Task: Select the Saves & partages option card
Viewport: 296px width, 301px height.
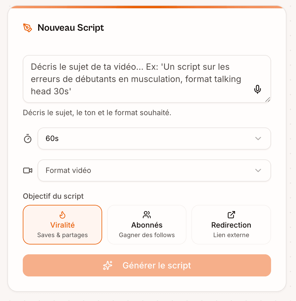Action: click(62, 235)
